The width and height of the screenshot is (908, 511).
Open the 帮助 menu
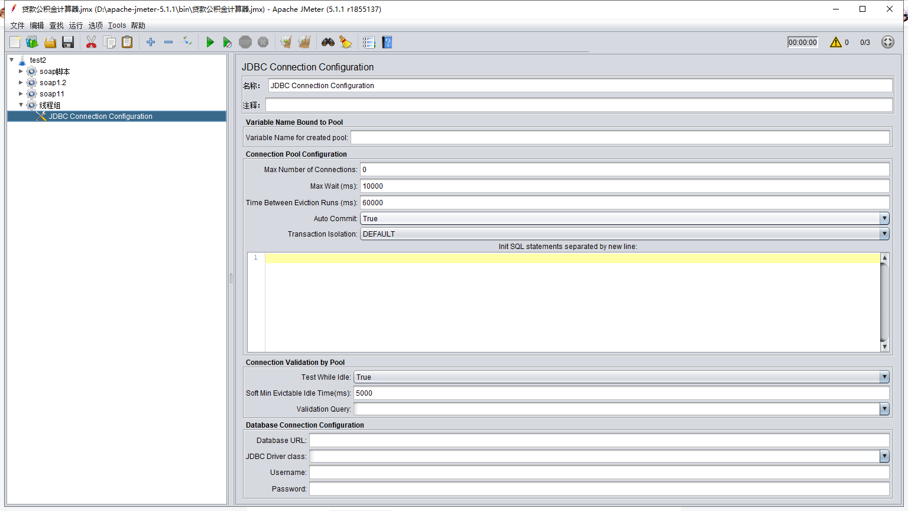tap(138, 25)
